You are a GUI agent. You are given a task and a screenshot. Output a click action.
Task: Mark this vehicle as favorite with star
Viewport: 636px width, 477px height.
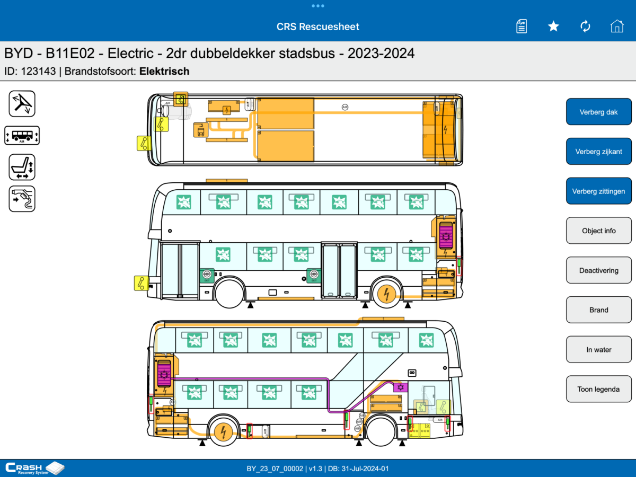(x=553, y=26)
